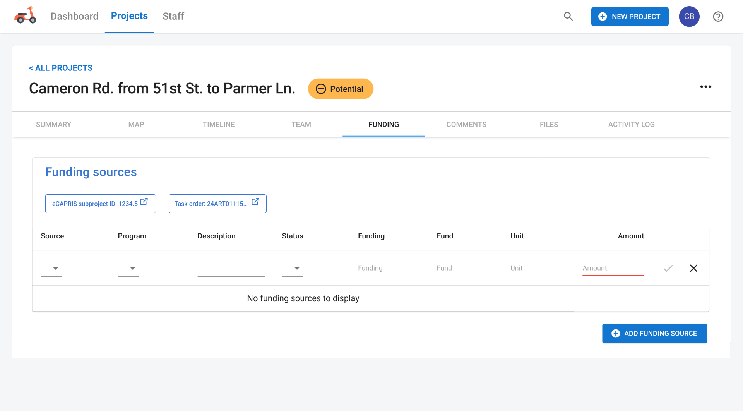Open the Staff navigation item

click(x=173, y=16)
